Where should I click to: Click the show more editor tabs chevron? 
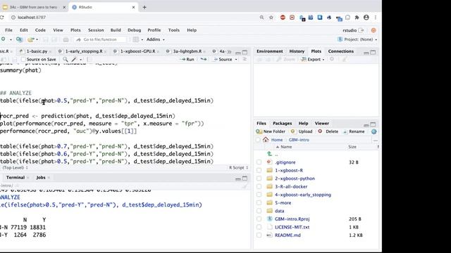tap(229, 51)
